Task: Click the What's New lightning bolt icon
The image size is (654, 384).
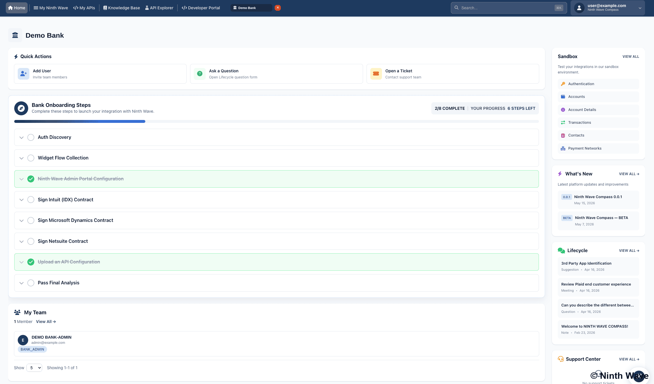Action: click(x=560, y=174)
